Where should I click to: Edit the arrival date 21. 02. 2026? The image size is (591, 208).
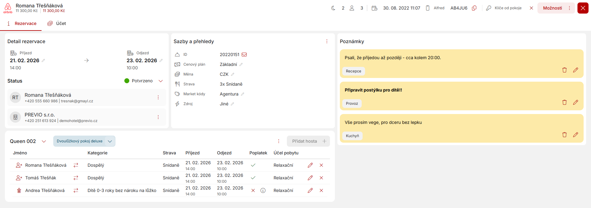(x=43, y=60)
